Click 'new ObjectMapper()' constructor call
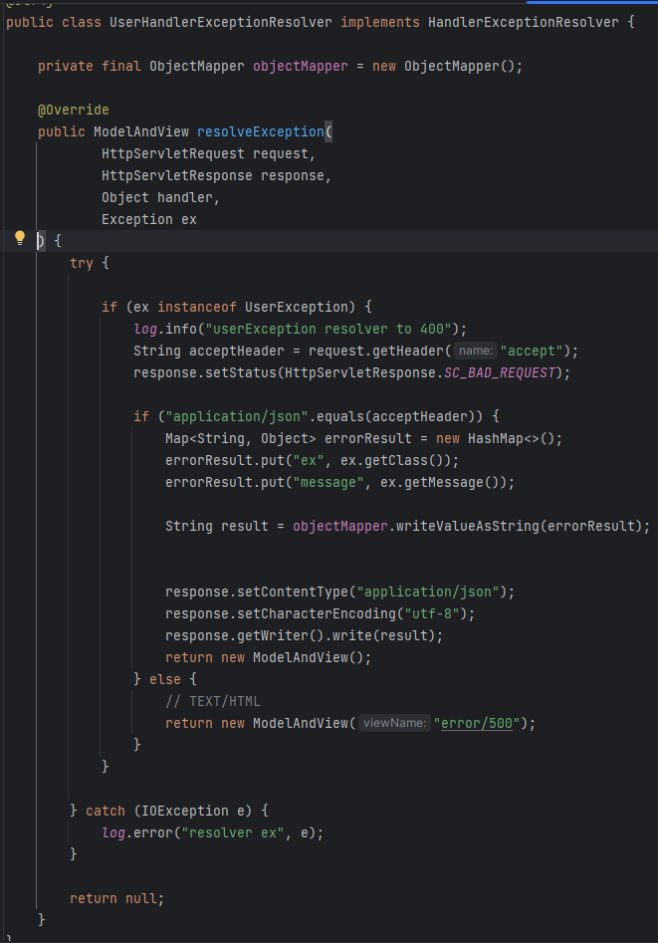 click(443, 66)
